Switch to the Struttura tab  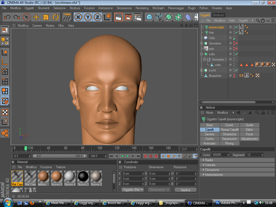tap(218, 15)
